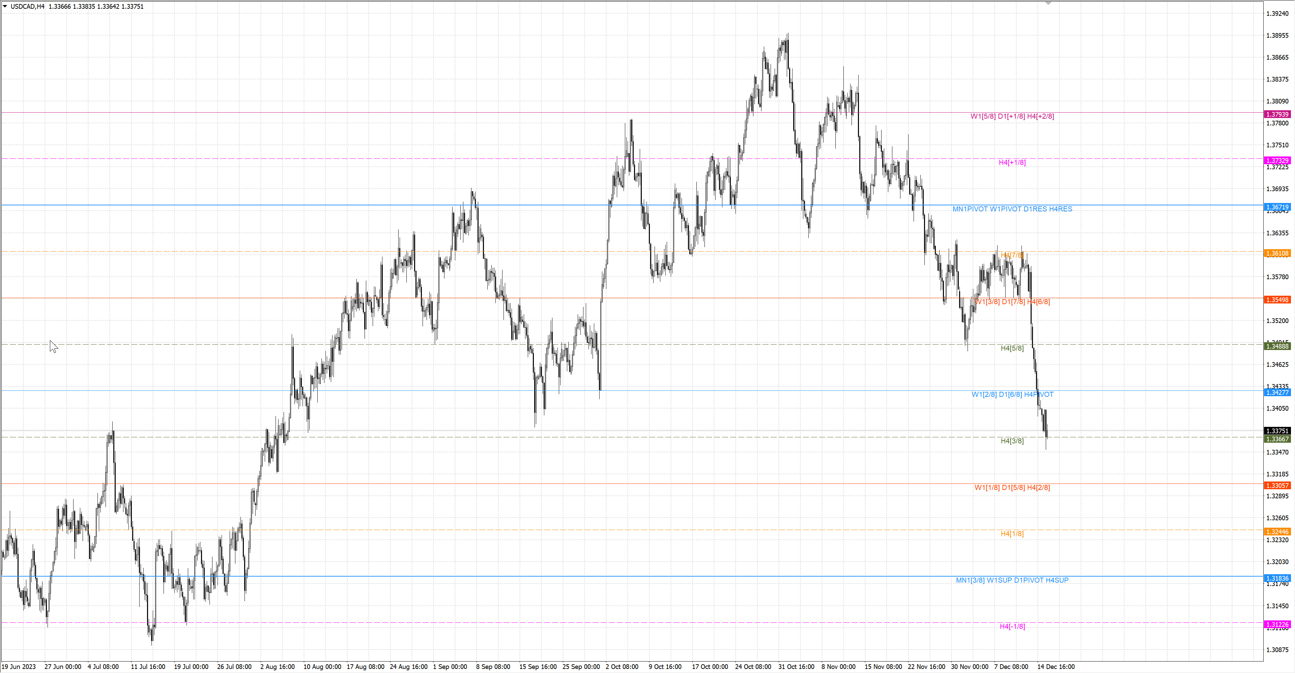This screenshot has height=673, width=1295.
Task: Click the 2 Oct 08:00 time axis label
Action: coord(622,667)
